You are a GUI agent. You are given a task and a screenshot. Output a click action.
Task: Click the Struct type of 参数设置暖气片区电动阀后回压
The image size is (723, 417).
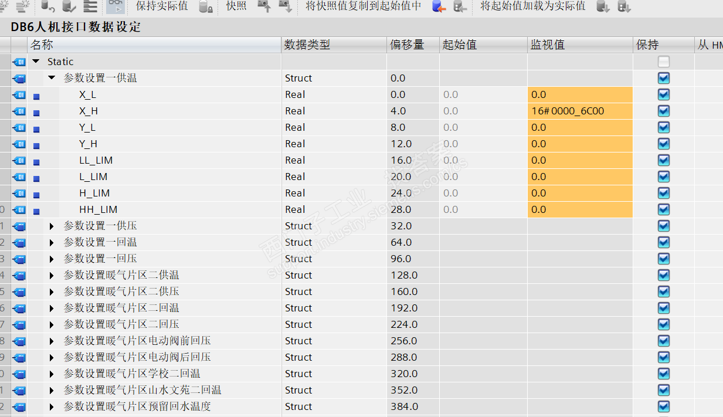point(298,357)
